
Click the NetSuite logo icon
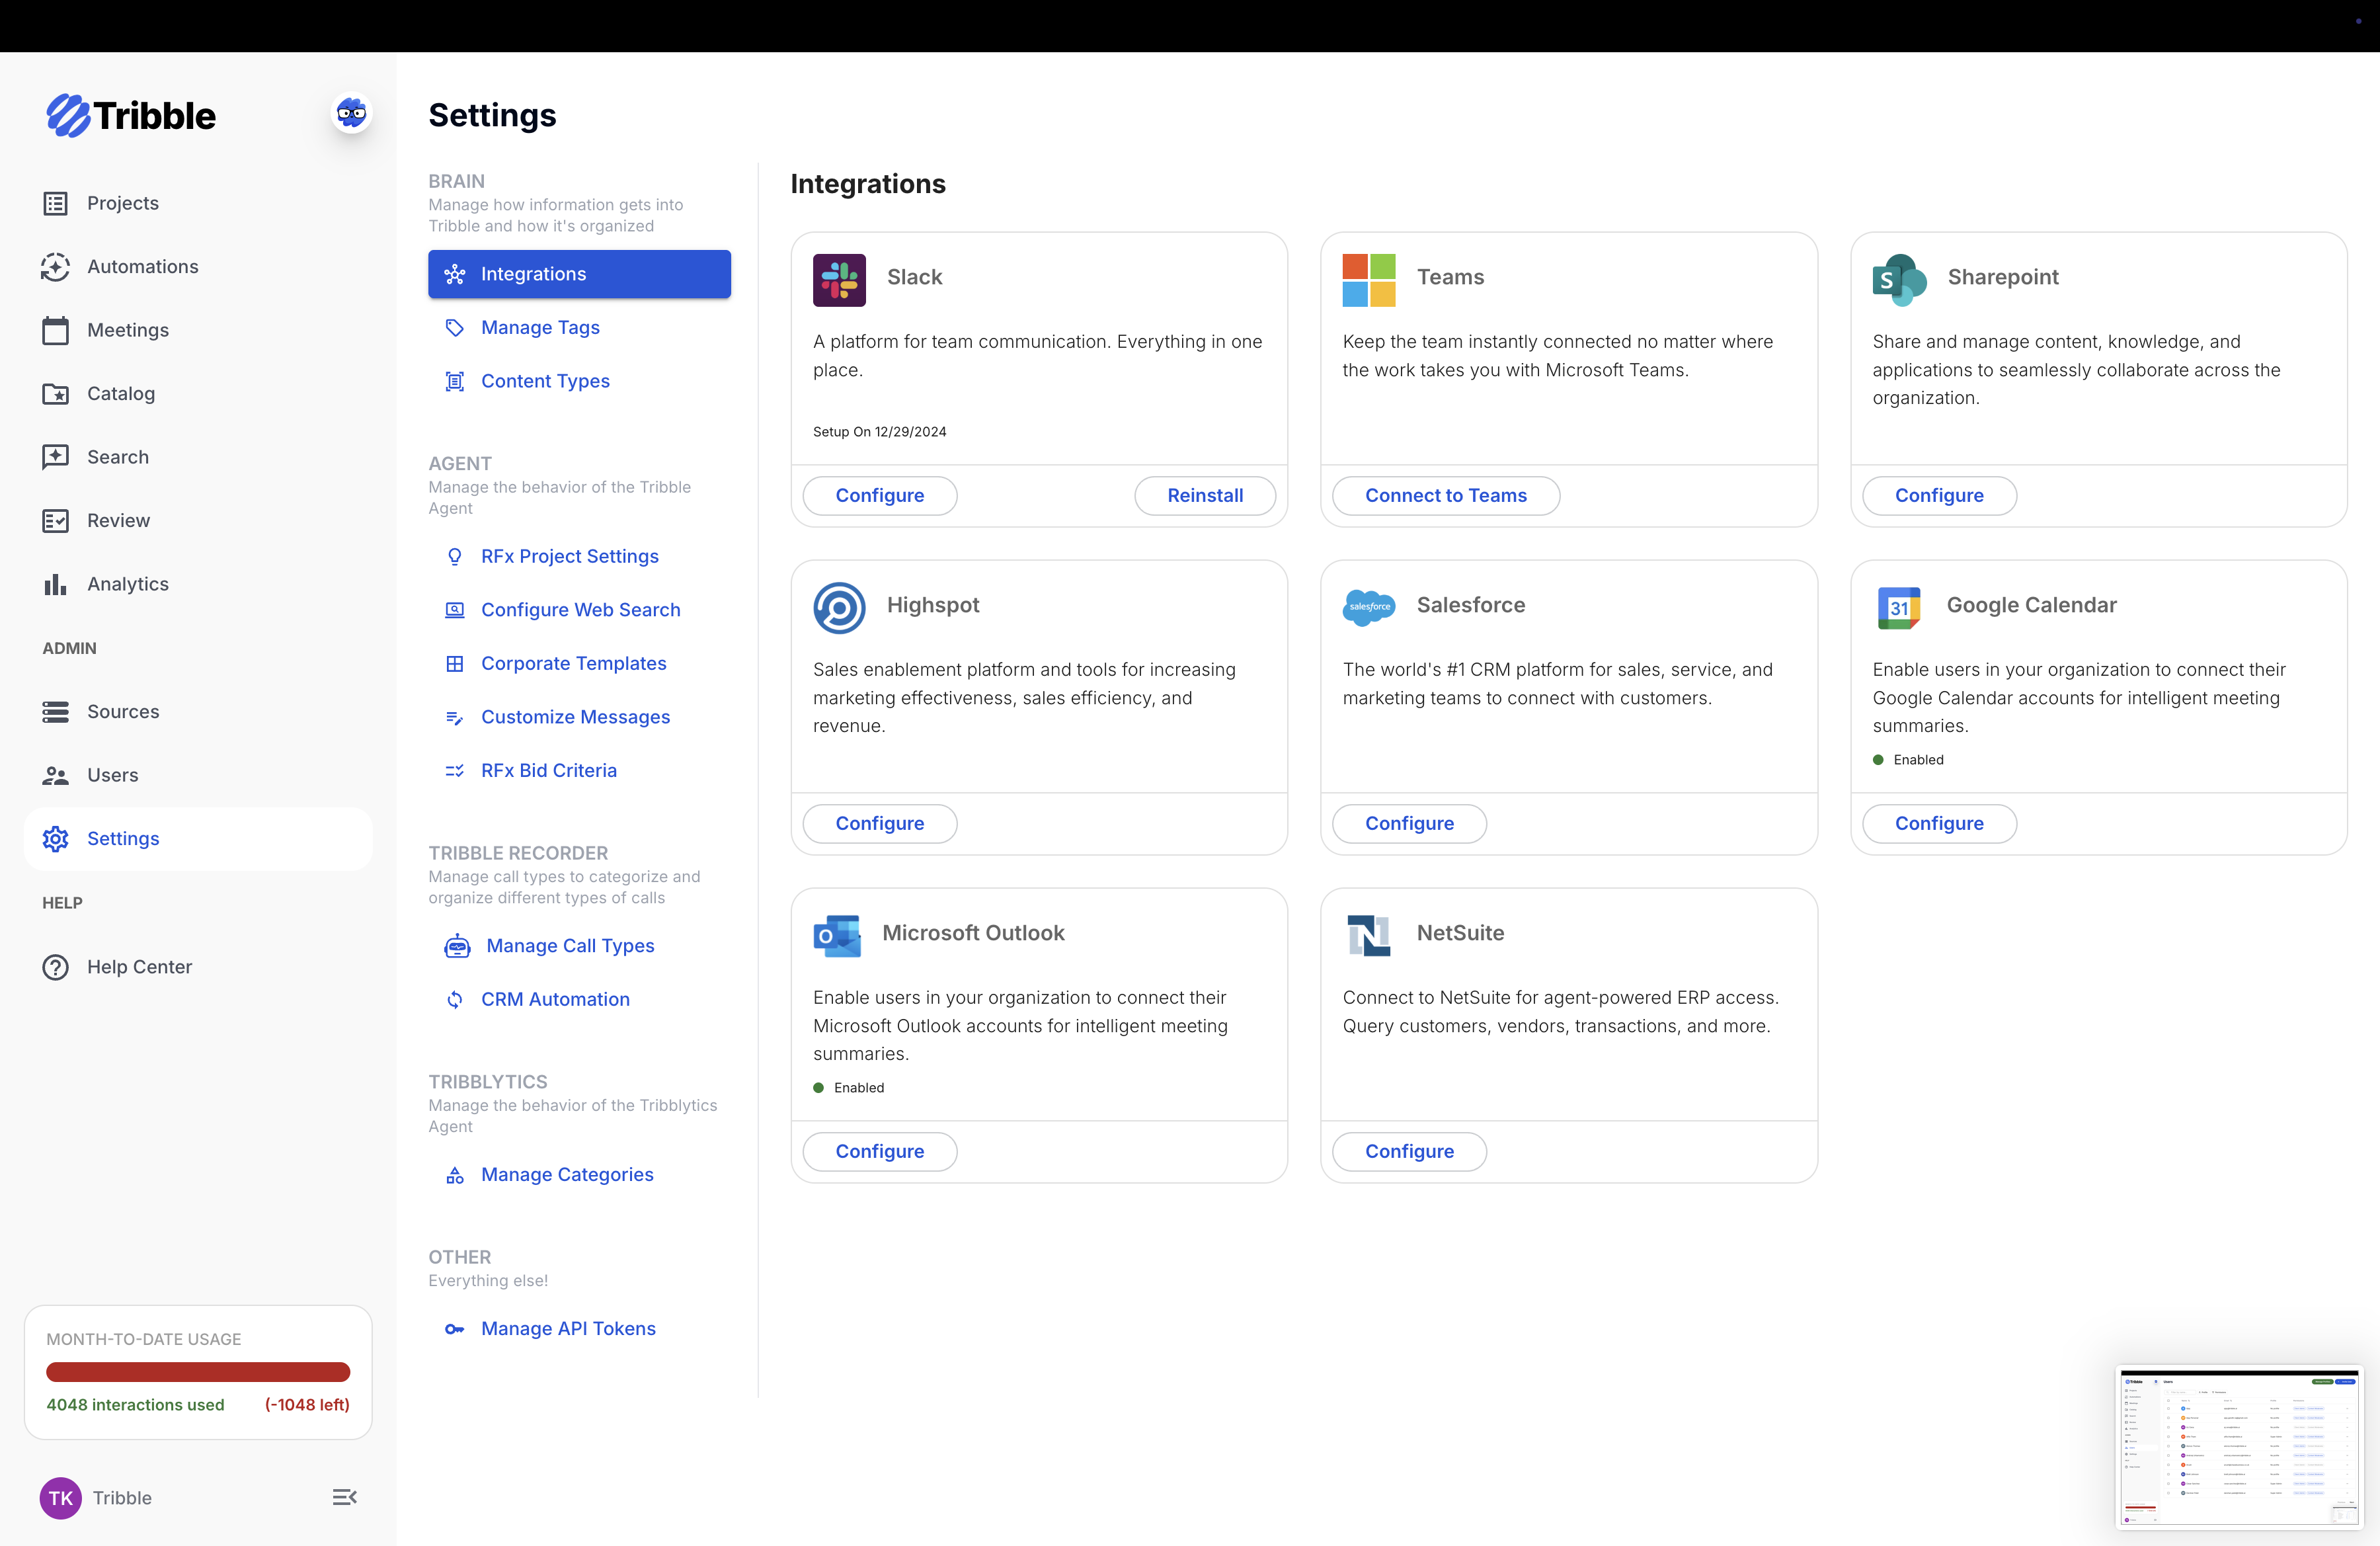1369,936
